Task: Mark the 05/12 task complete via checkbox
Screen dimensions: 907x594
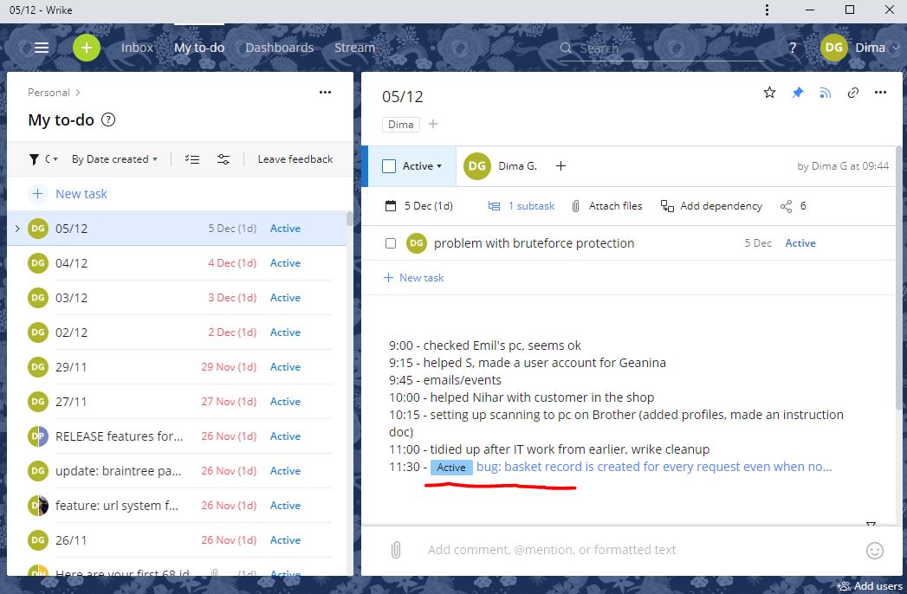Action: coord(389,166)
